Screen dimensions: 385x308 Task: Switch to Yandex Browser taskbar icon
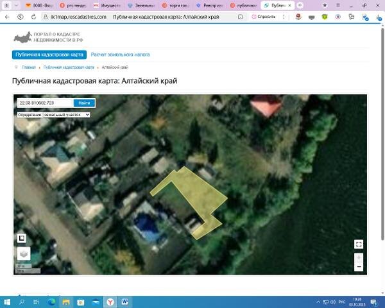coord(110,302)
